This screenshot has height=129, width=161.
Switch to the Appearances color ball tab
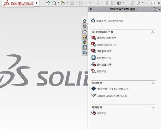point(85,42)
